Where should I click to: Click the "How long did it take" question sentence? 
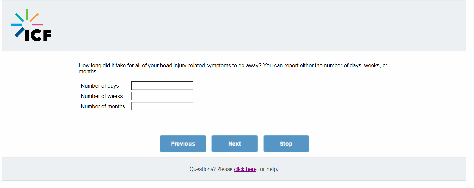pos(169,65)
